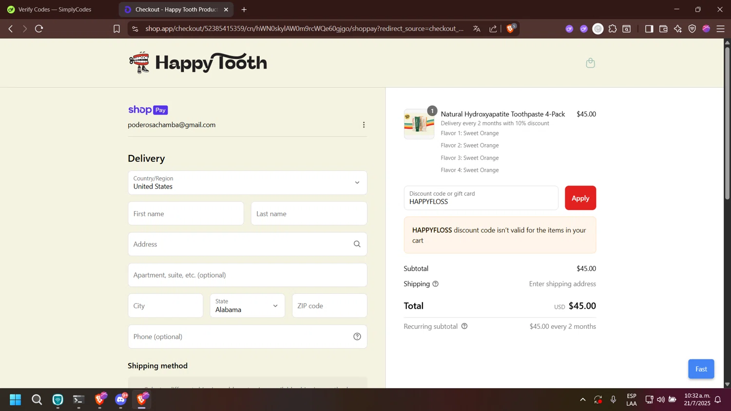Show recurring subtotal help icon
This screenshot has width=731, height=411.
click(464, 326)
